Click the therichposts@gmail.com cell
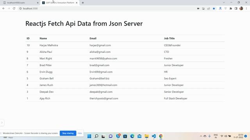250x140 pixels. (x=104, y=98)
